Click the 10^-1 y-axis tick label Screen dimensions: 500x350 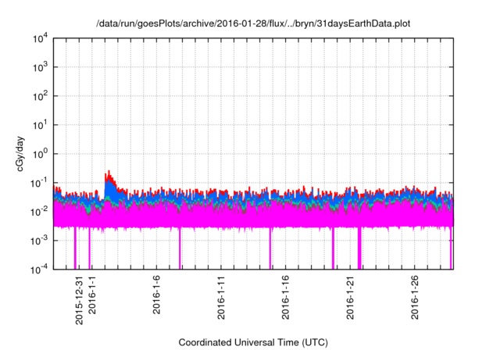tap(40, 183)
